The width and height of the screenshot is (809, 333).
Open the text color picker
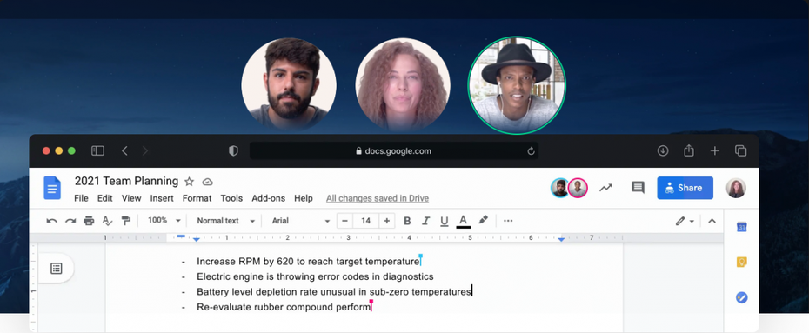click(x=464, y=221)
